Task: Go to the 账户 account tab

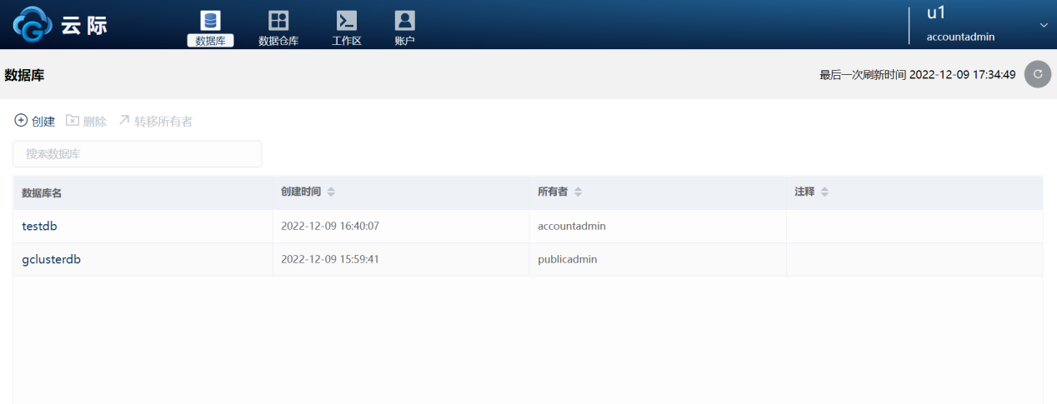Action: click(404, 27)
